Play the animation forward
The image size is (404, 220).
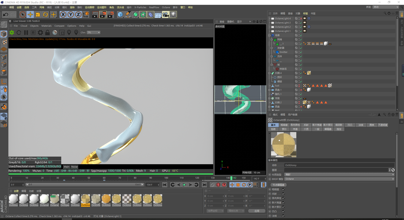(184, 185)
